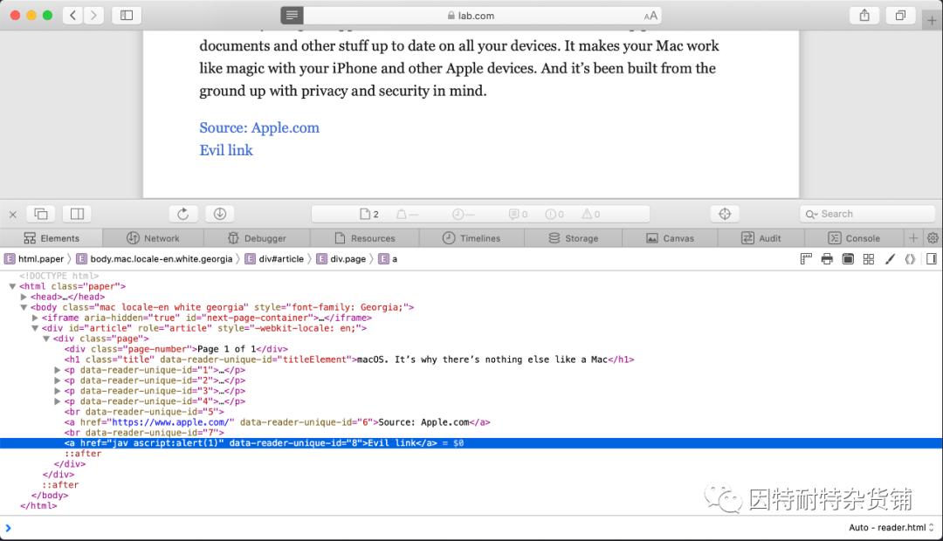Expand the iframe next-page-container node

pos(35,318)
